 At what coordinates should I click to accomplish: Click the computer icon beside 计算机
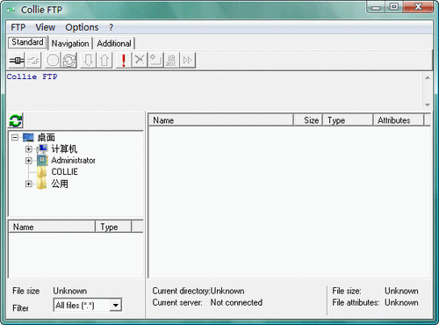point(42,148)
